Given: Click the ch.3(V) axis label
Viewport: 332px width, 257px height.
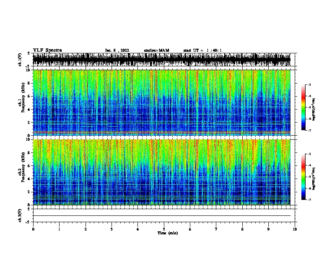Looking at the screenshot, I should pos(20,215).
